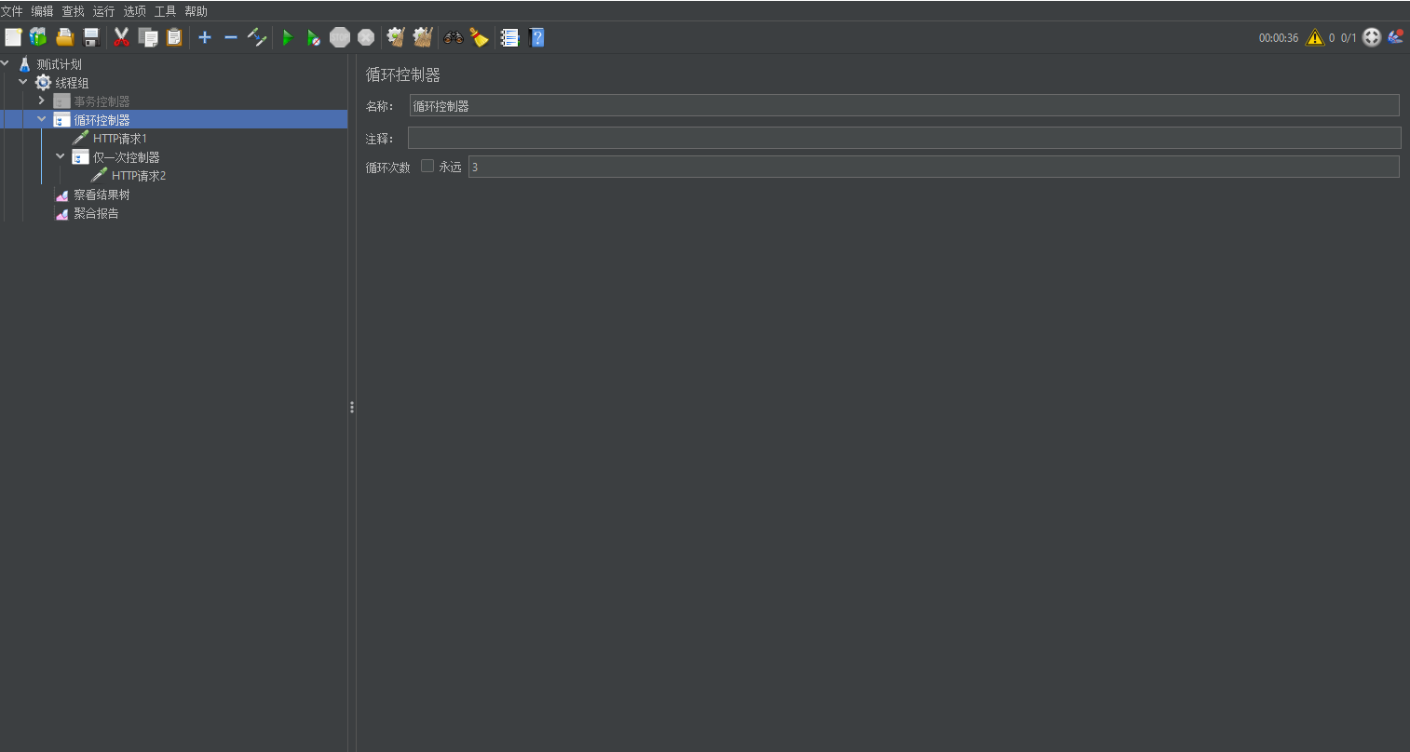Viewport: 1410px width, 752px height.
Task: Create a new test plan with New icon
Action: [x=13, y=37]
